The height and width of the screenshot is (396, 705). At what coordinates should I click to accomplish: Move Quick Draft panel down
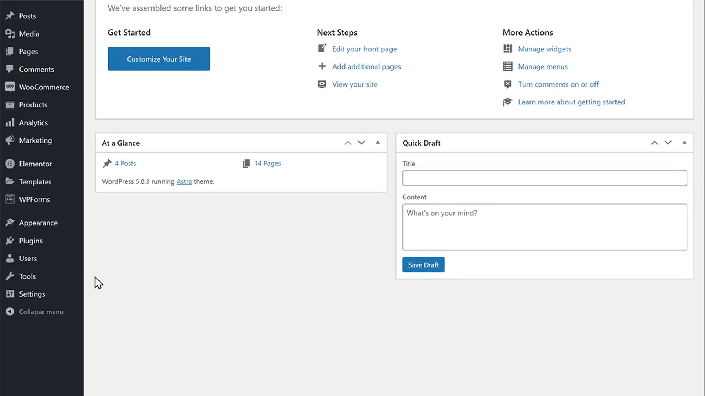[x=668, y=143]
